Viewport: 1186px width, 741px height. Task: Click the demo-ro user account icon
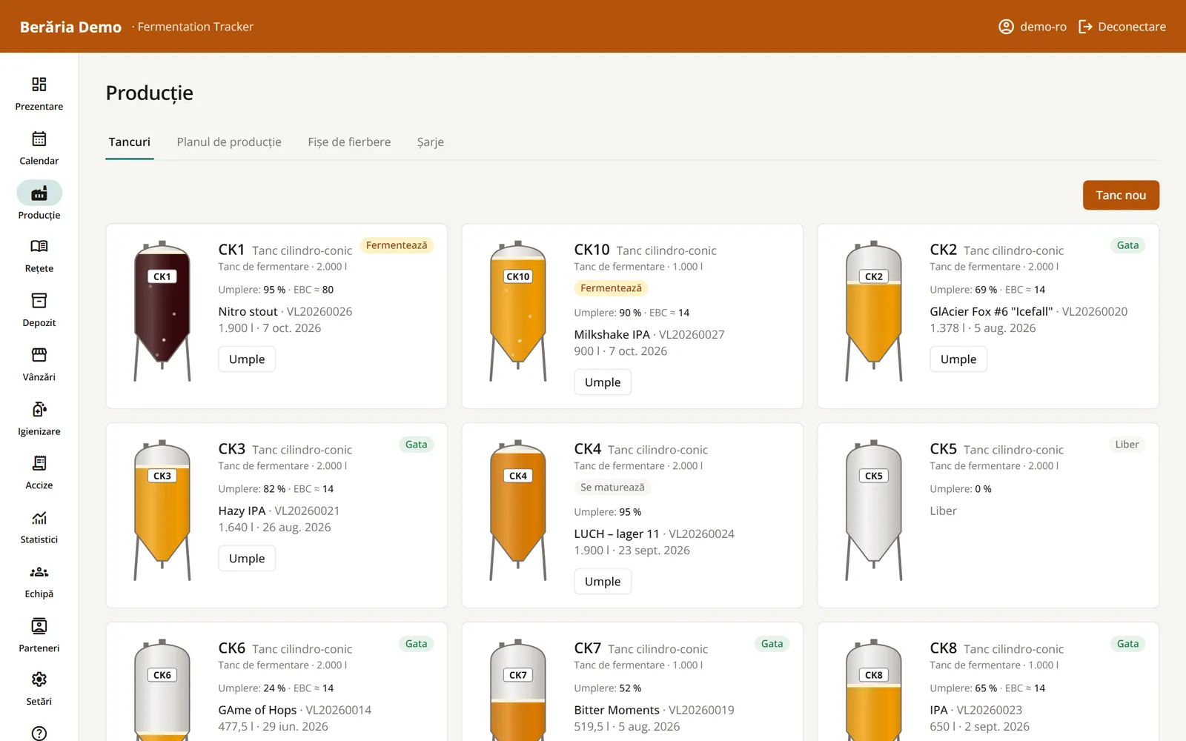point(1006,27)
